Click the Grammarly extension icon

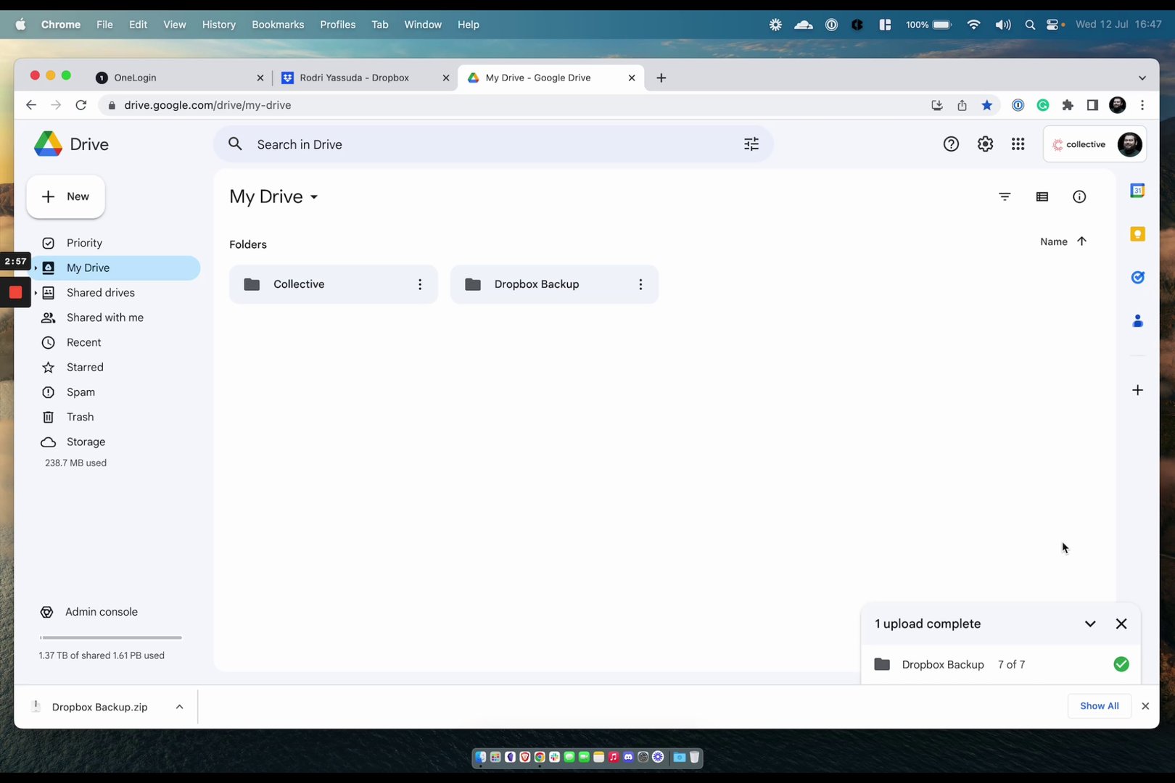1043,105
